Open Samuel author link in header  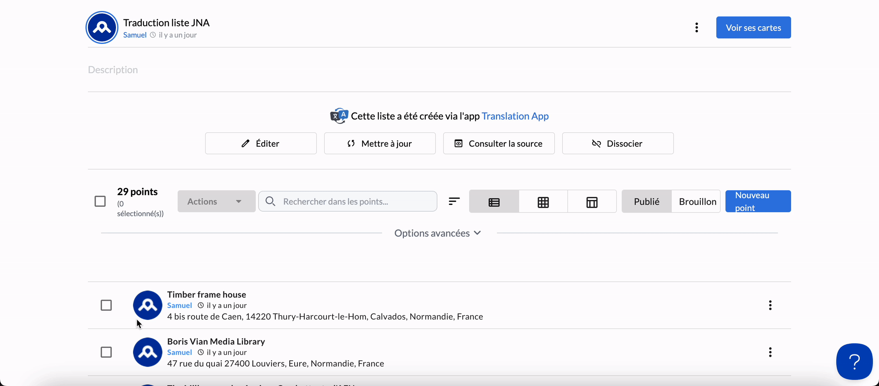click(135, 35)
